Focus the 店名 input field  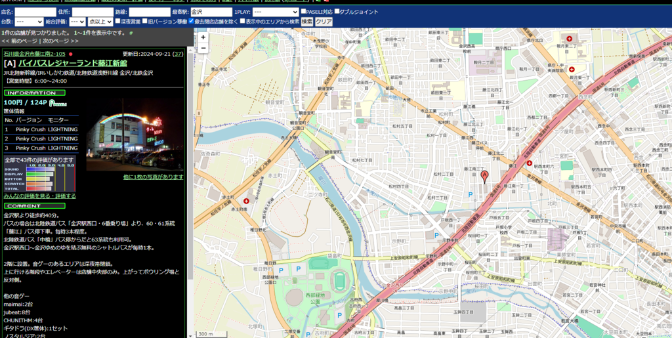point(35,12)
